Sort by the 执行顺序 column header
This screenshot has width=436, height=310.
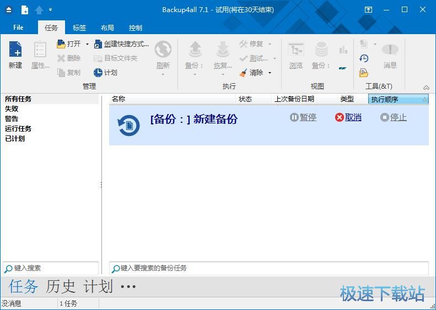(398, 99)
